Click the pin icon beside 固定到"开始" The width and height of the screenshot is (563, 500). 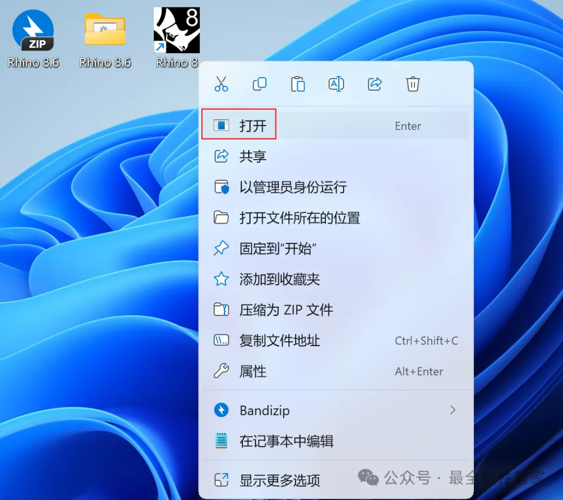coord(221,248)
